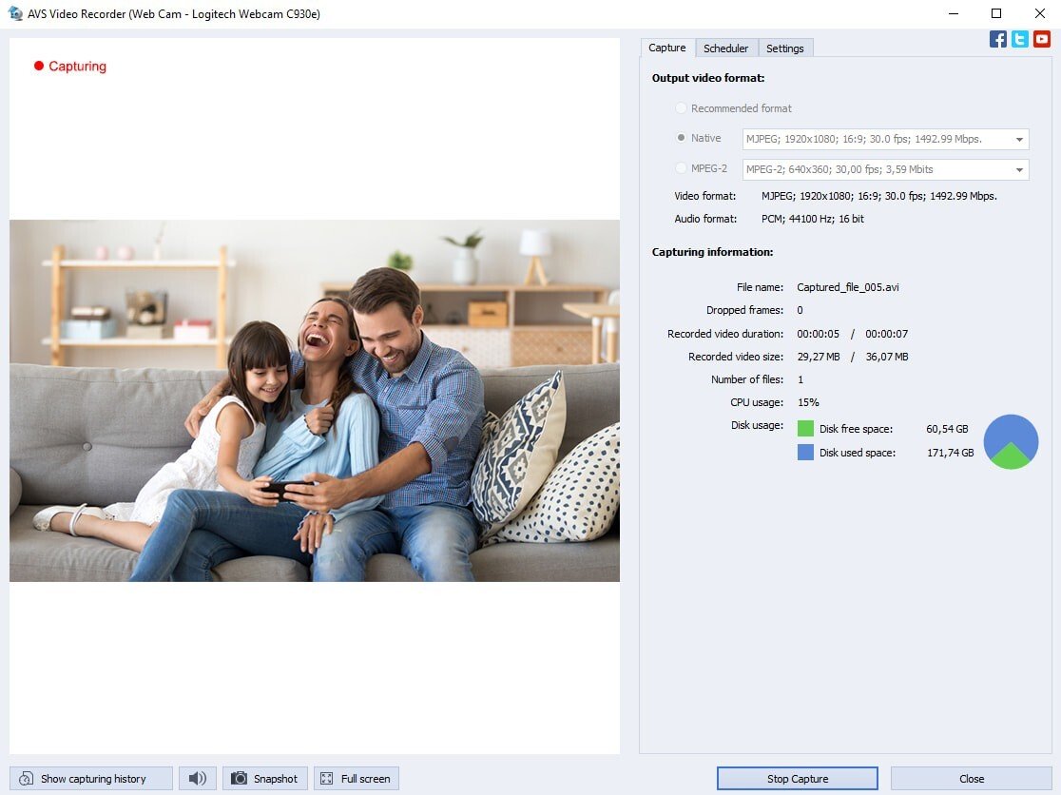Switch to Full screen mode
The width and height of the screenshot is (1061, 795).
(356, 778)
